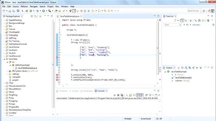Click Last Edit Location arrow icon
Image resolution: width=216 pixels, height=121 pixels.
pos(105,11)
